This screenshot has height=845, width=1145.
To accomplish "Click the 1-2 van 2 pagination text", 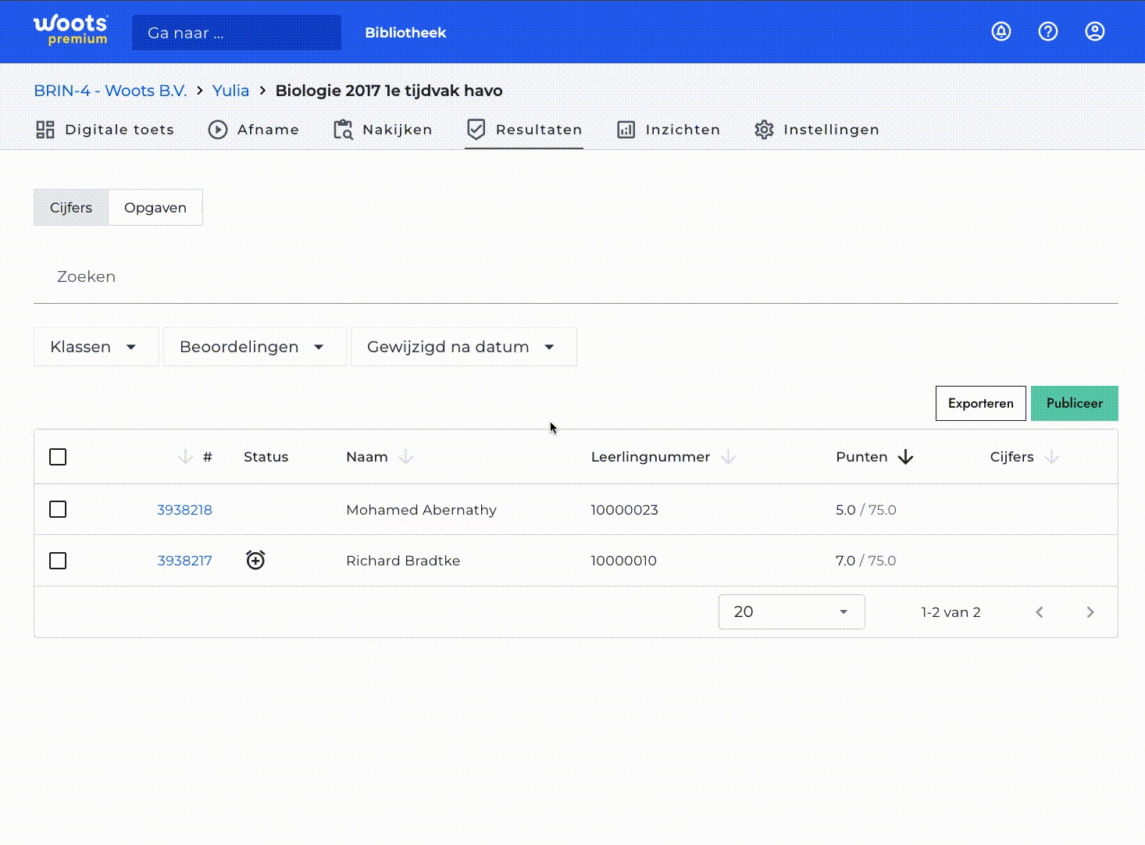I will point(951,612).
